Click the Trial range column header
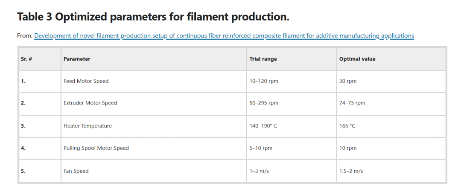 [x=263, y=59]
